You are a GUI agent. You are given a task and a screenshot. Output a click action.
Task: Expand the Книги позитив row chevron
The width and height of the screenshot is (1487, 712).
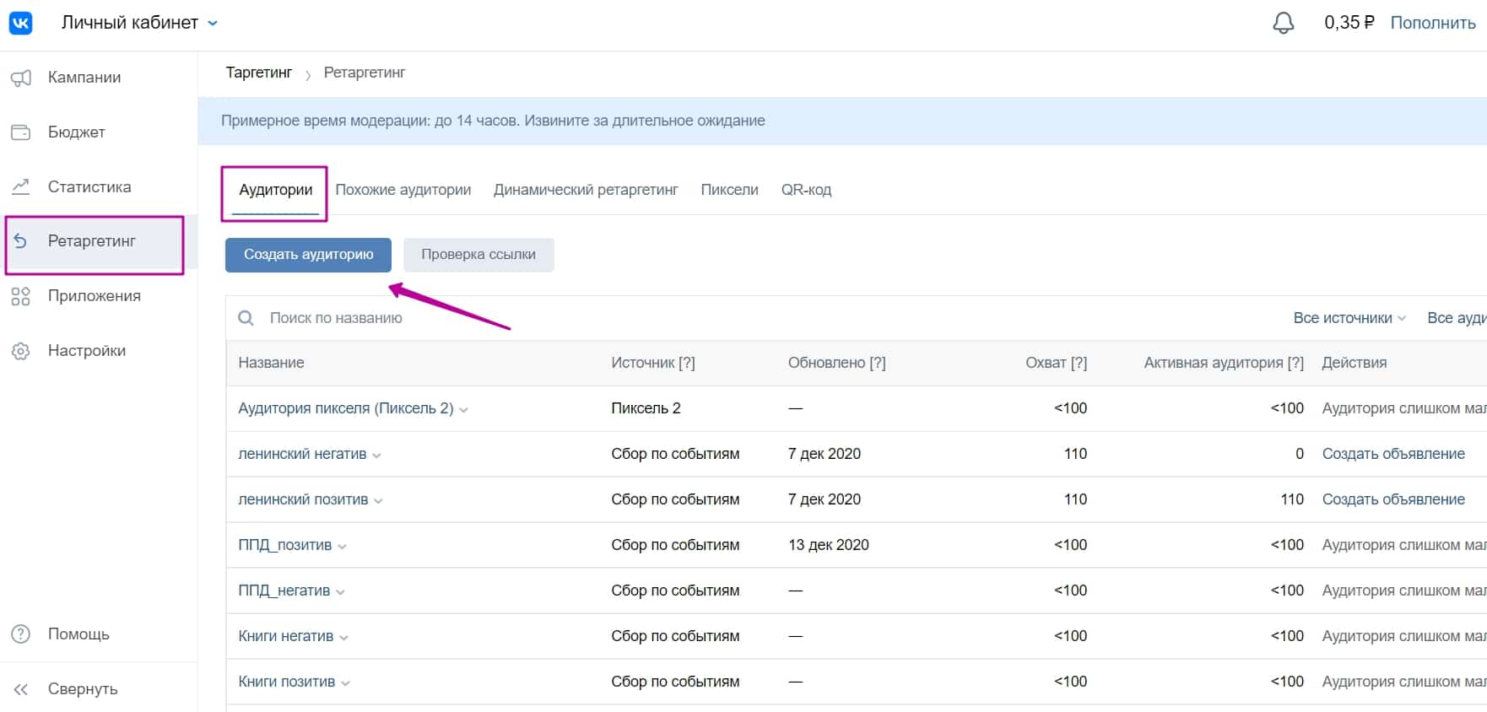click(x=345, y=683)
